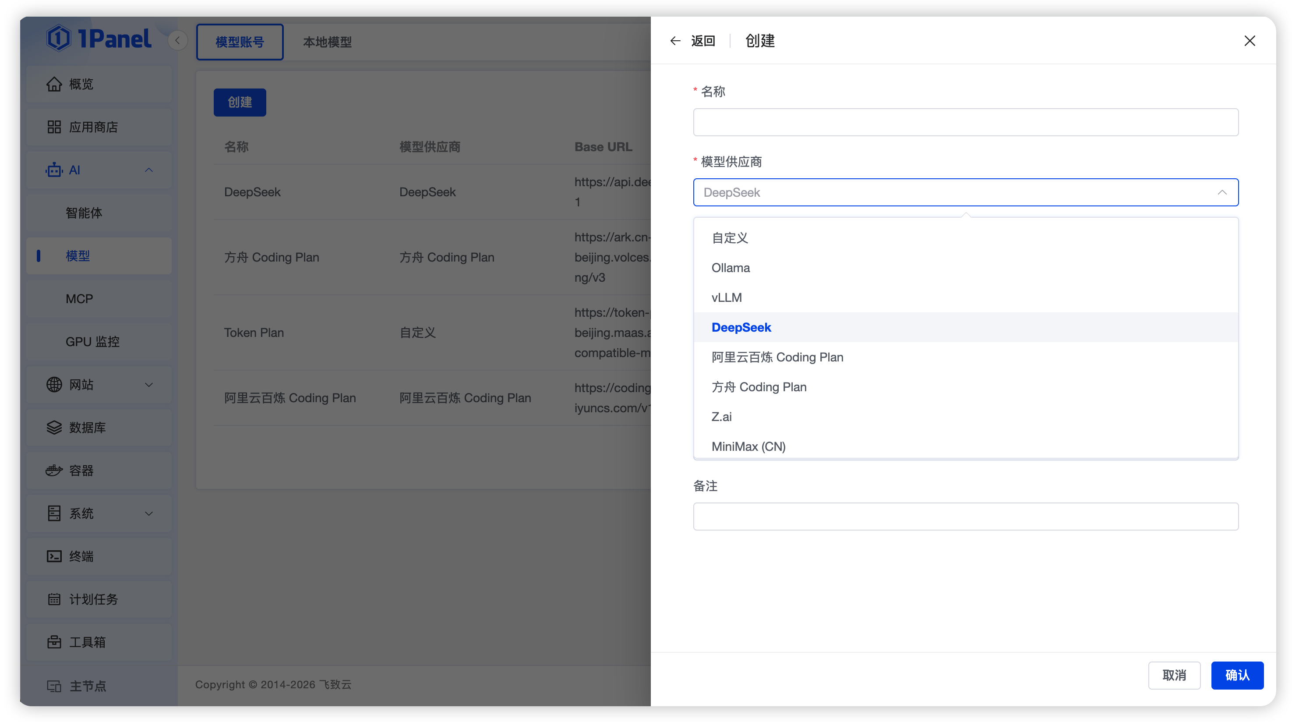The image size is (1292, 722).
Task: Click the Docker whale icon beside 容器
Action: 54,471
